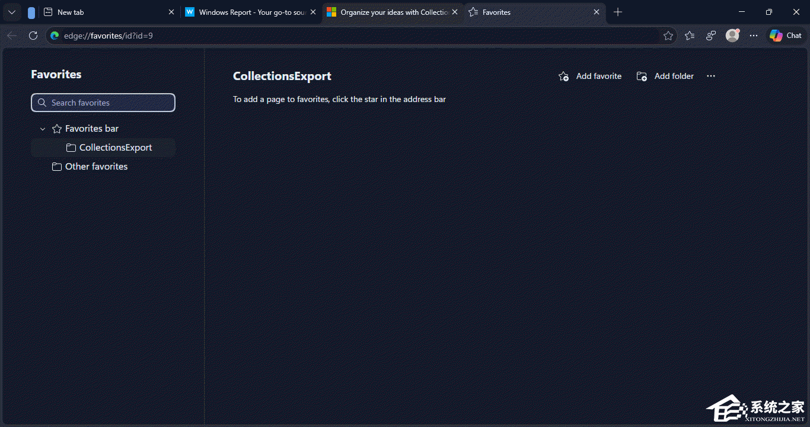
Task: Click the Add favorite star-plus icon
Action: pos(564,76)
